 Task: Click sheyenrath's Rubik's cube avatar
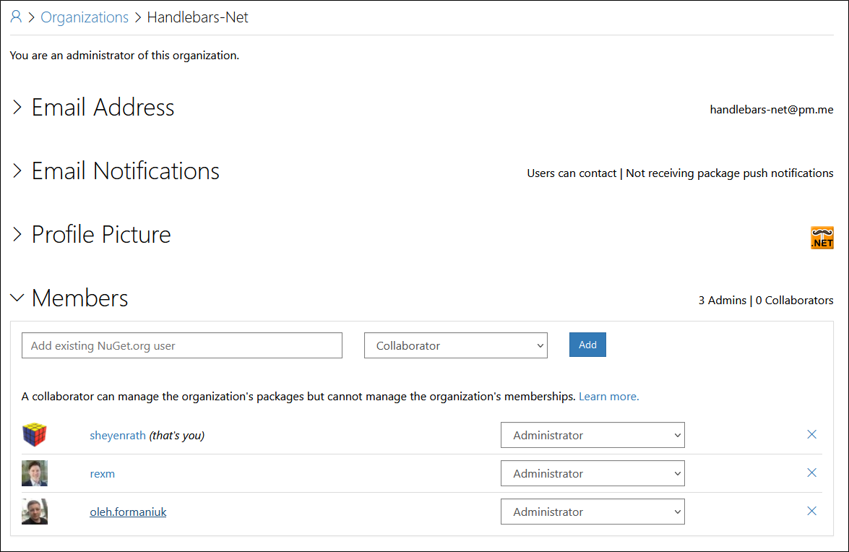tap(35, 435)
